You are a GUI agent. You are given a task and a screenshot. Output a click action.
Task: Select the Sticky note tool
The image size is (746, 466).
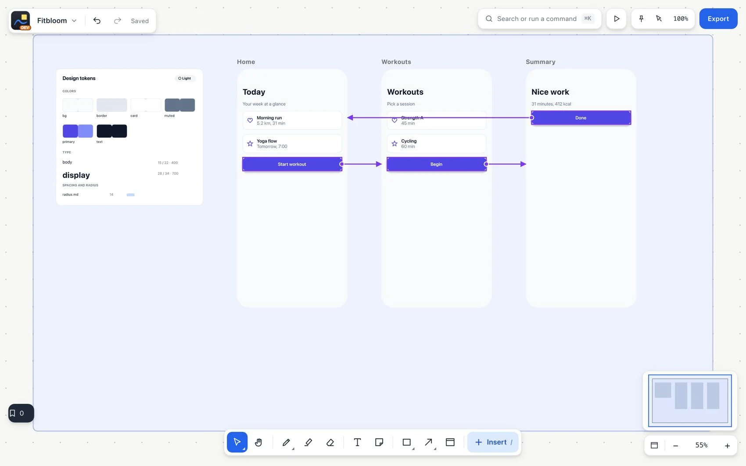(x=379, y=442)
